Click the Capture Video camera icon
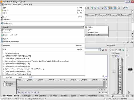This screenshot has width=134, height=100. pos(2,30)
